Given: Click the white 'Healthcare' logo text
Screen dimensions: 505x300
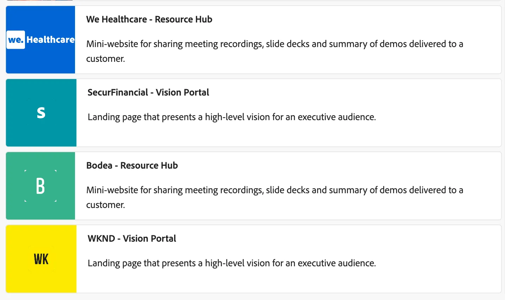Looking at the screenshot, I should [51, 40].
